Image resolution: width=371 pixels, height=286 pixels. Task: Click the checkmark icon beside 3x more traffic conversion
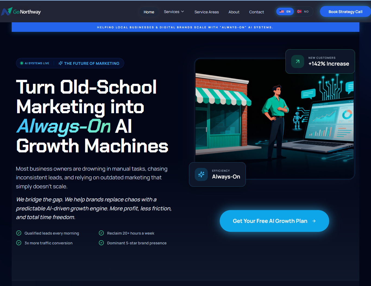click(19, 243)
